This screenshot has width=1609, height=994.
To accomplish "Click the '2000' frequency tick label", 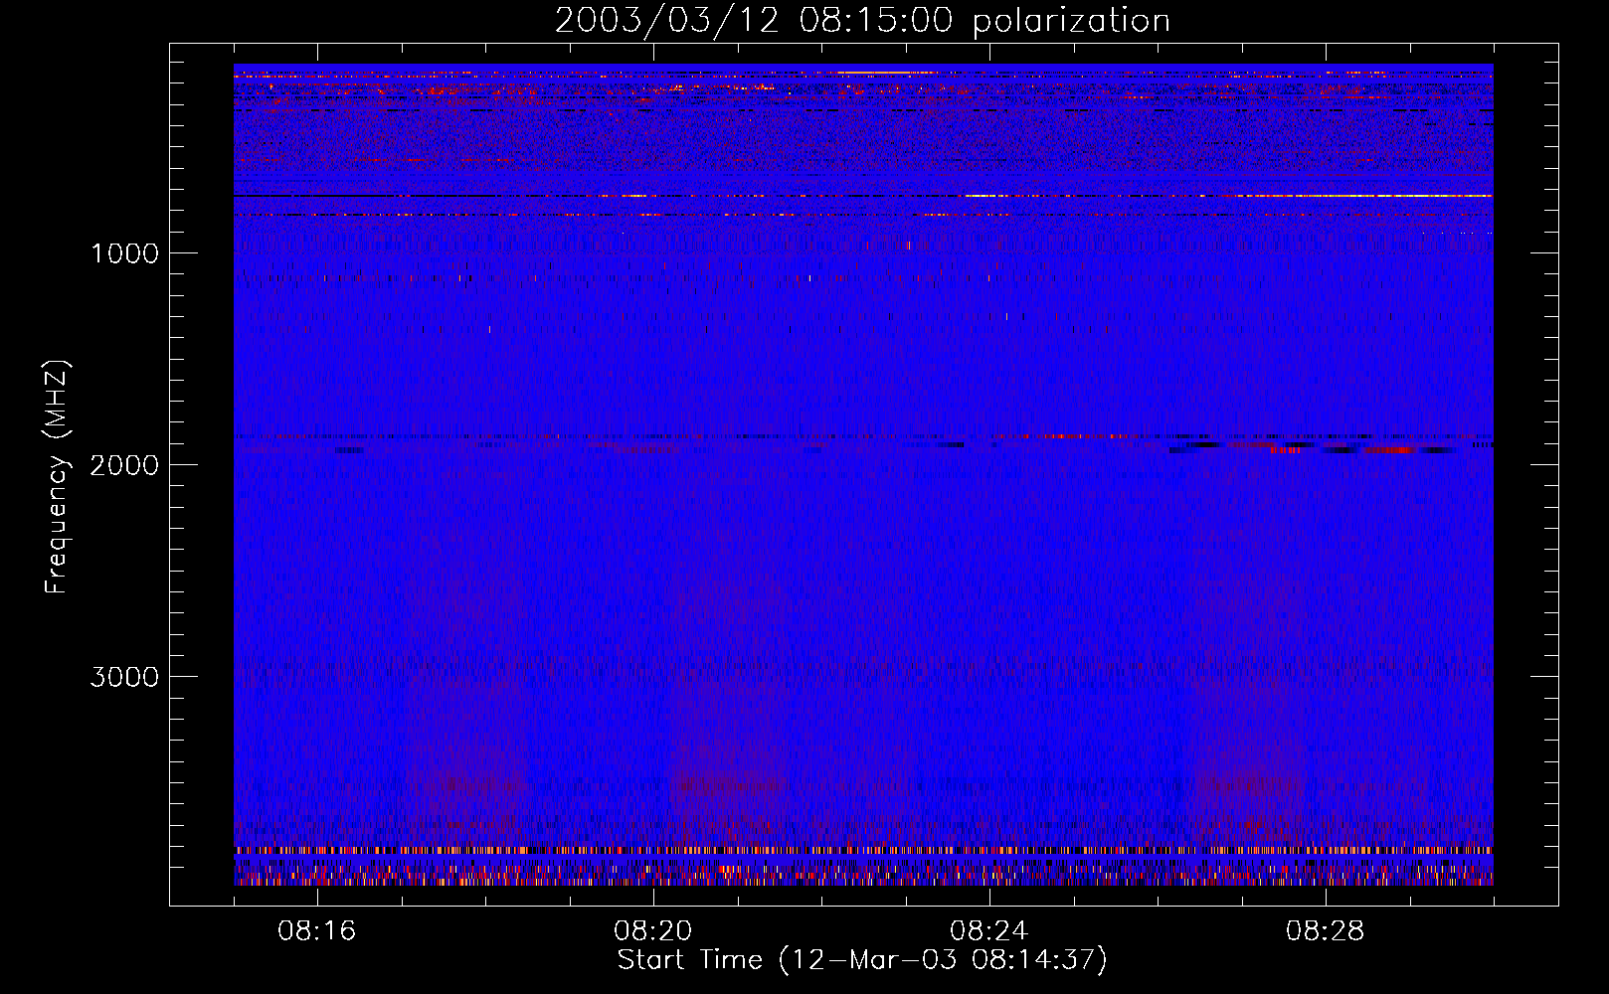I will (x=124, y=465).
